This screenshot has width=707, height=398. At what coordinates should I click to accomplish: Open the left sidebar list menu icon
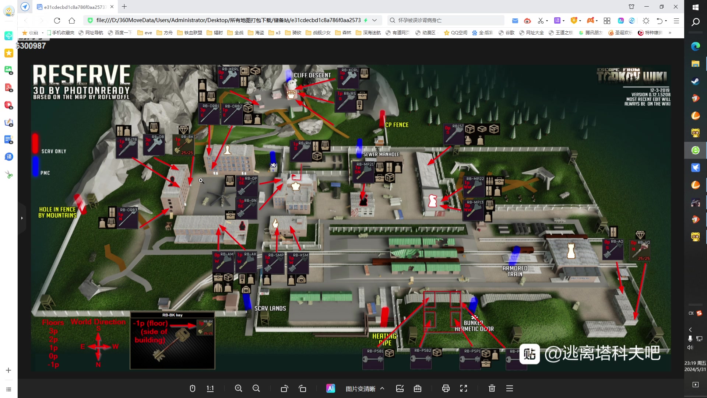(x=8, y=390)
